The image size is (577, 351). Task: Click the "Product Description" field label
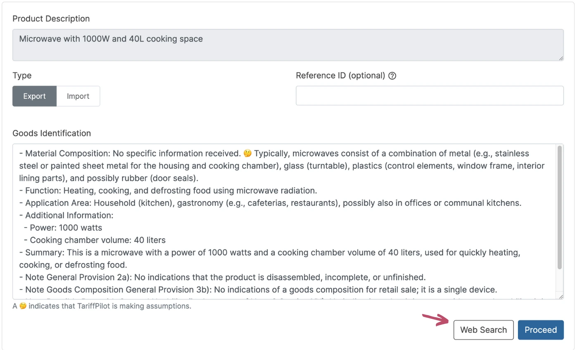tap(51, 19)
